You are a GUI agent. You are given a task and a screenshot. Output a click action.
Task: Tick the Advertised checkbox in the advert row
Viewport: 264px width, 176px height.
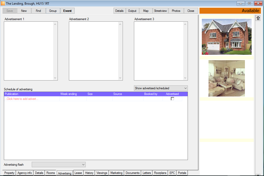click(x=172, y=99)
